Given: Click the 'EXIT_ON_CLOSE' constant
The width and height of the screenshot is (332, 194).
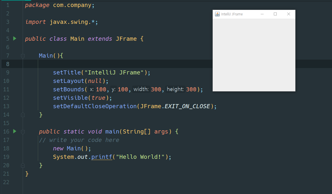Looking at the screenshot, I should click(187, 106).
